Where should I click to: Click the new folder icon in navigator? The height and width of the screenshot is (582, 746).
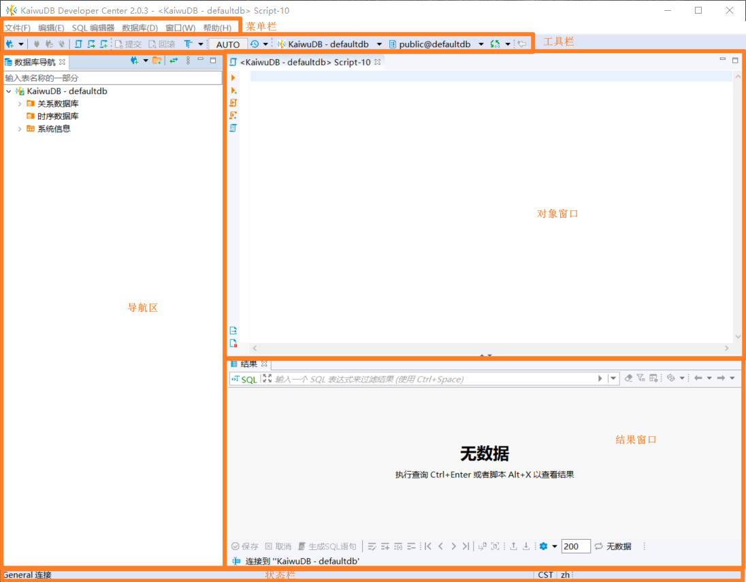(x=157, y=61)
